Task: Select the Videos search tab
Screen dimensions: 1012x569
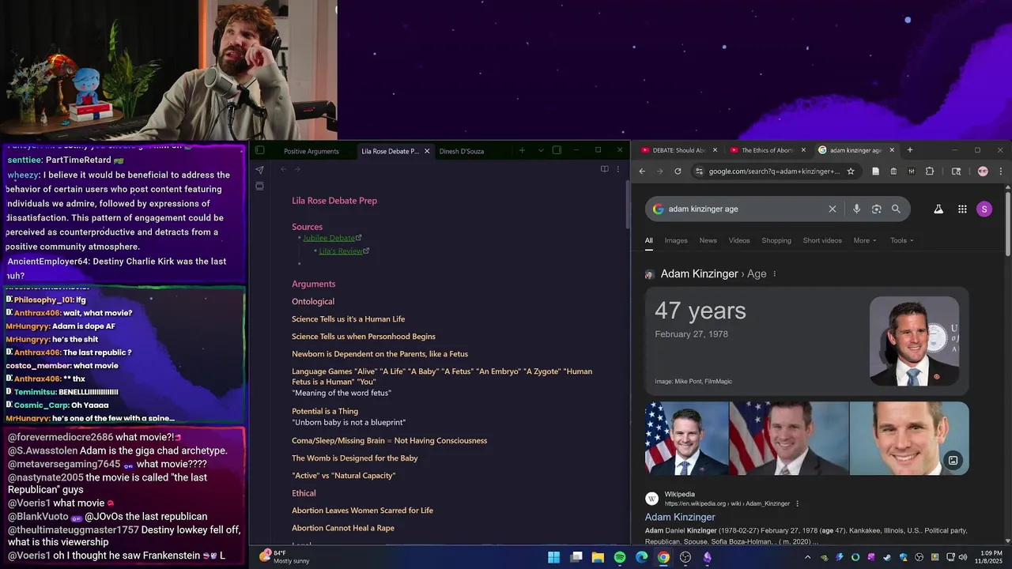Action: click(x=739, y=240)
